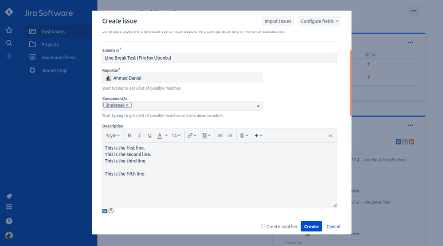Sort by the P priority column header

370,55
